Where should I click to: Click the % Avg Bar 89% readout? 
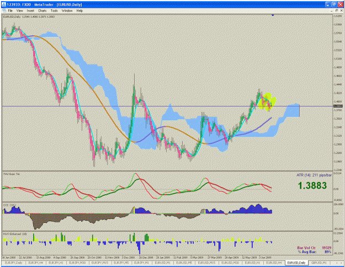click(x=315, y=252)
